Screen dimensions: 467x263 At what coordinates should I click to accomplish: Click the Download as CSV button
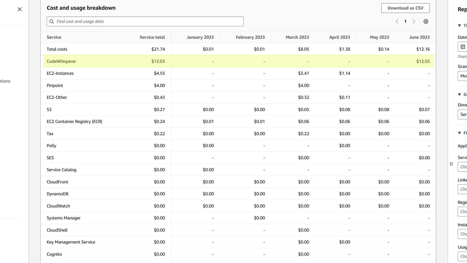(x=405, y=8)
